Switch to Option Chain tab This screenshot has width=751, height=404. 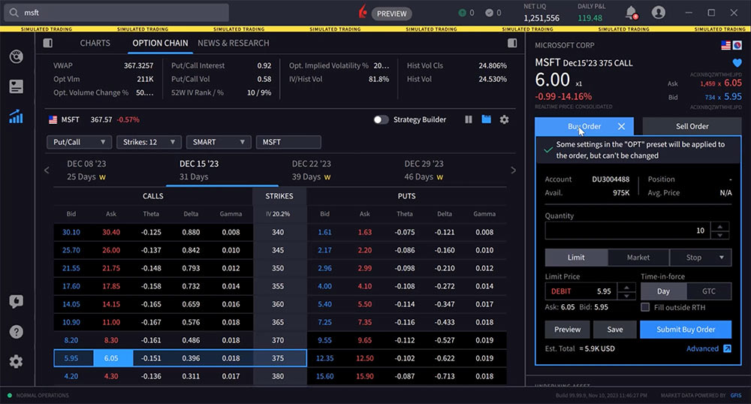160,43
